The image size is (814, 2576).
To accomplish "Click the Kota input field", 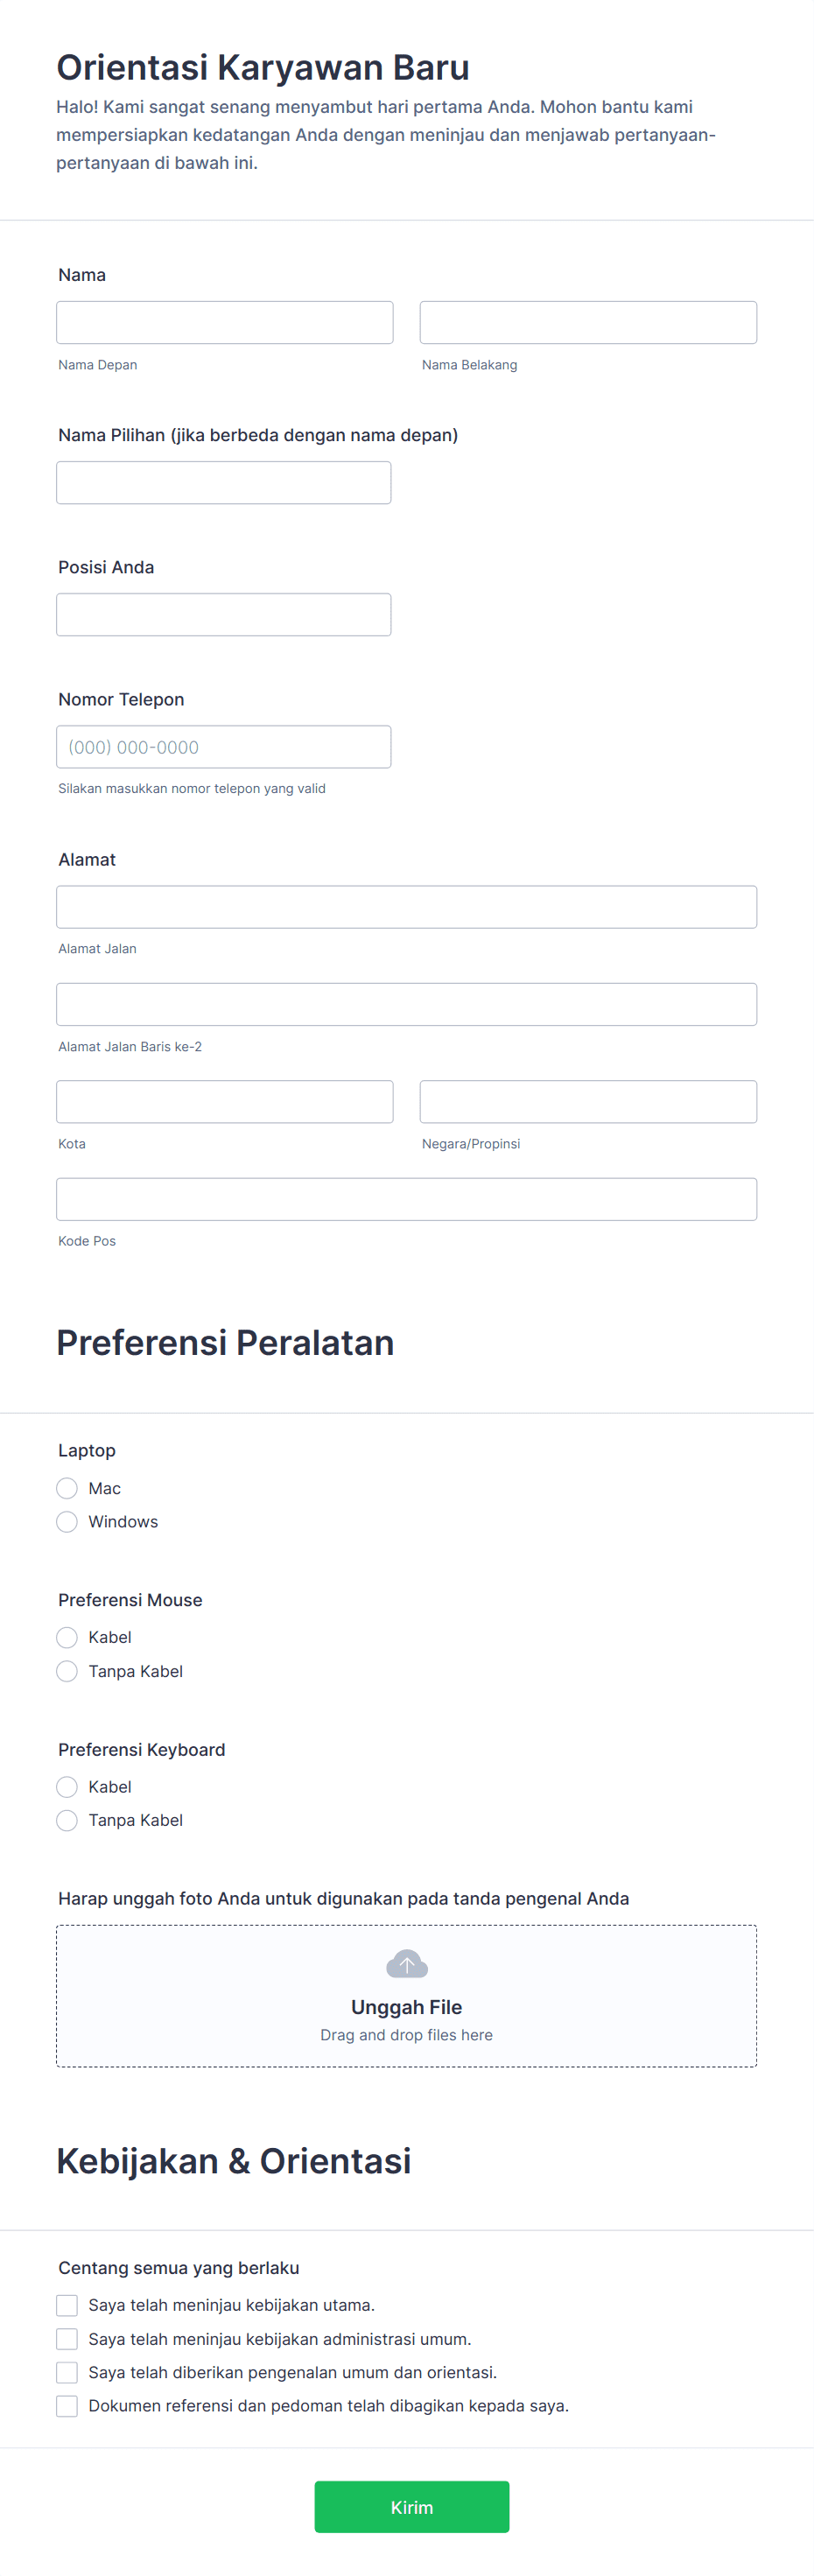I will 224,1101.
